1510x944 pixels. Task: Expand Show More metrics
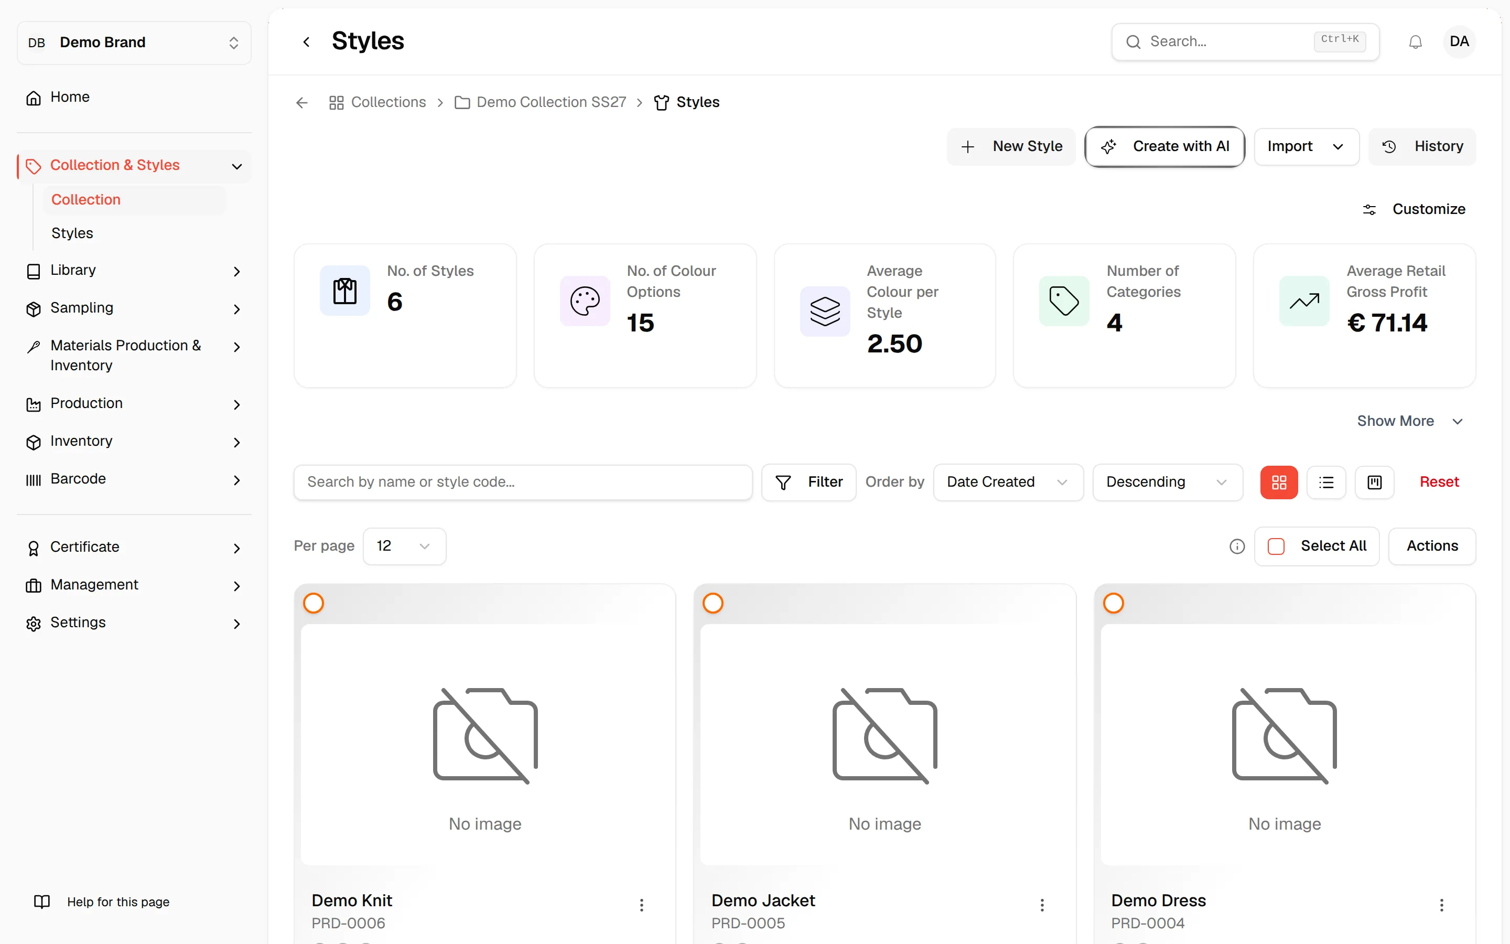click(1409, 422)
